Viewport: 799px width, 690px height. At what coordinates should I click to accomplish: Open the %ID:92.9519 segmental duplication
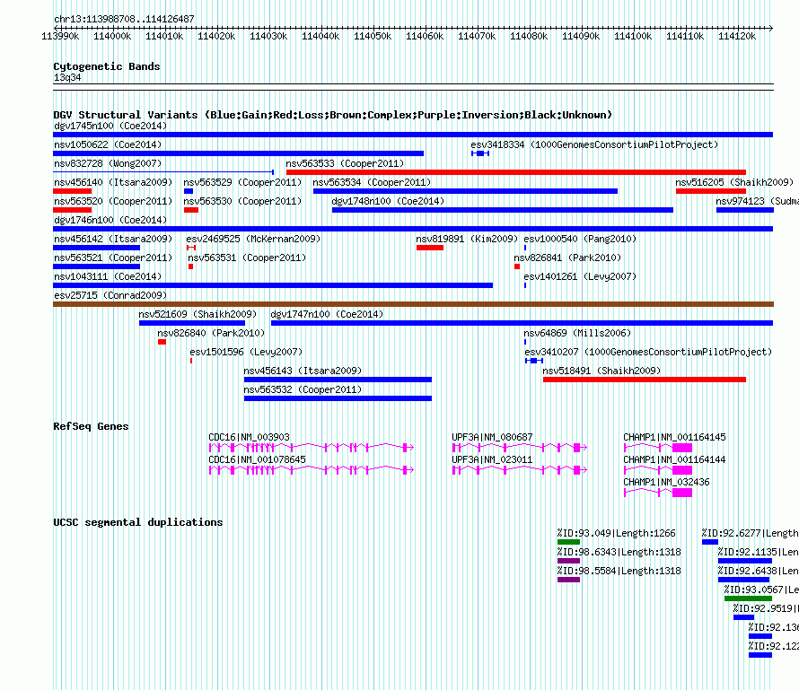(744, 617)
